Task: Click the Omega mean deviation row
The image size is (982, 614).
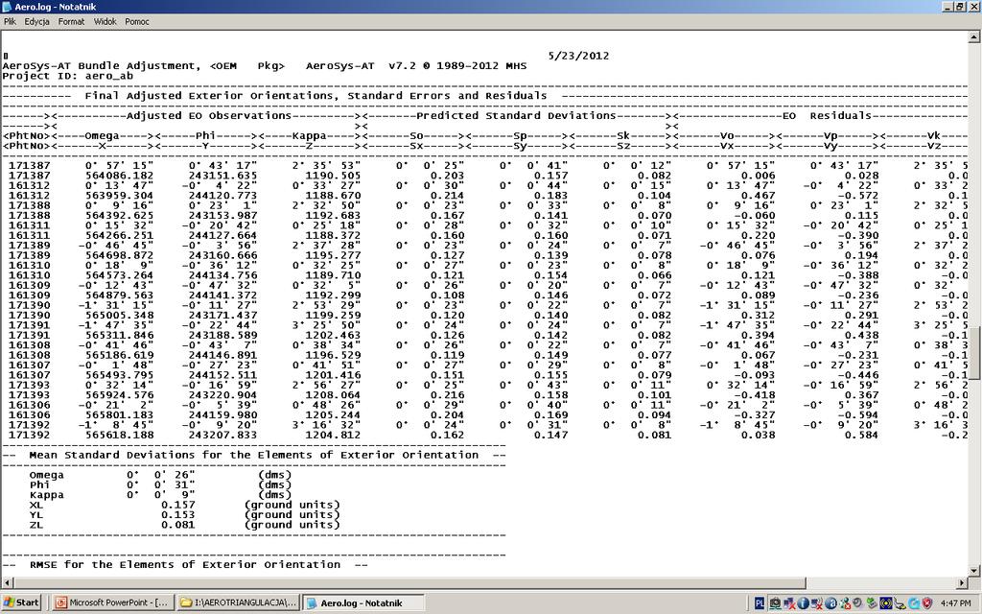Action: (160, 475)
